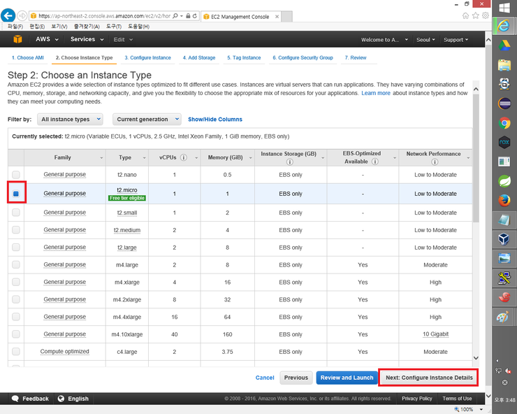The width and height of the screenshot is (517, 414).
Task: Open VirtualBox from the taskbar
Action: 504,239
